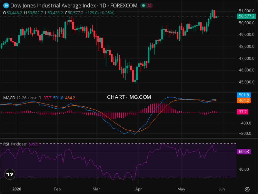Click the green market status dot
Screen dimensions: 258x194
[x=144, y=5]
